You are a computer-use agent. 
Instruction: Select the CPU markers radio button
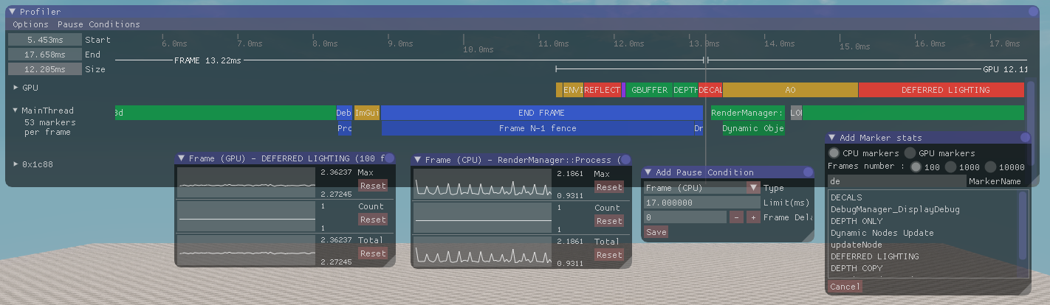coord(834,153)
